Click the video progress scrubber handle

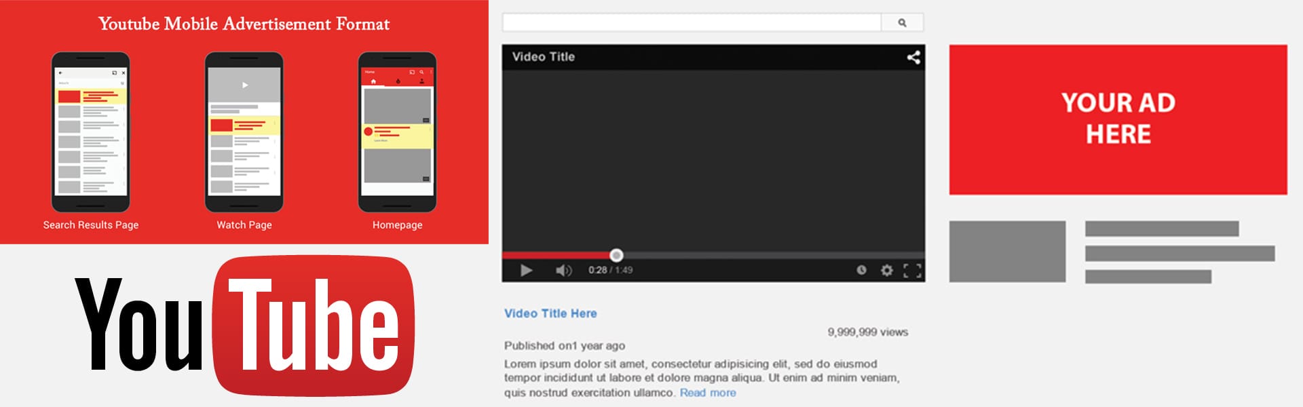click(x=616, y=255)
